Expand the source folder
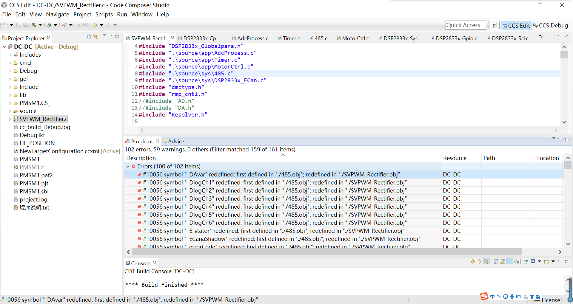573x304 pixels. click(10, 111)
